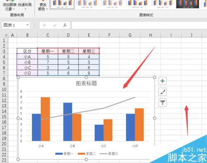The image size is (207, 163).
Task: Select row 20 header
Action: (x=4, y=144)
